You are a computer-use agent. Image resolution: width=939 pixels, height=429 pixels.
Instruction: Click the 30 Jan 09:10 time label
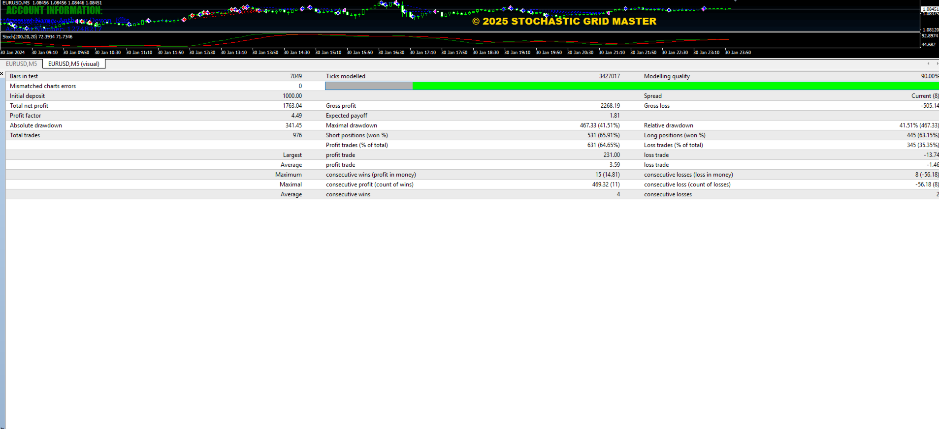coord(44,53)
